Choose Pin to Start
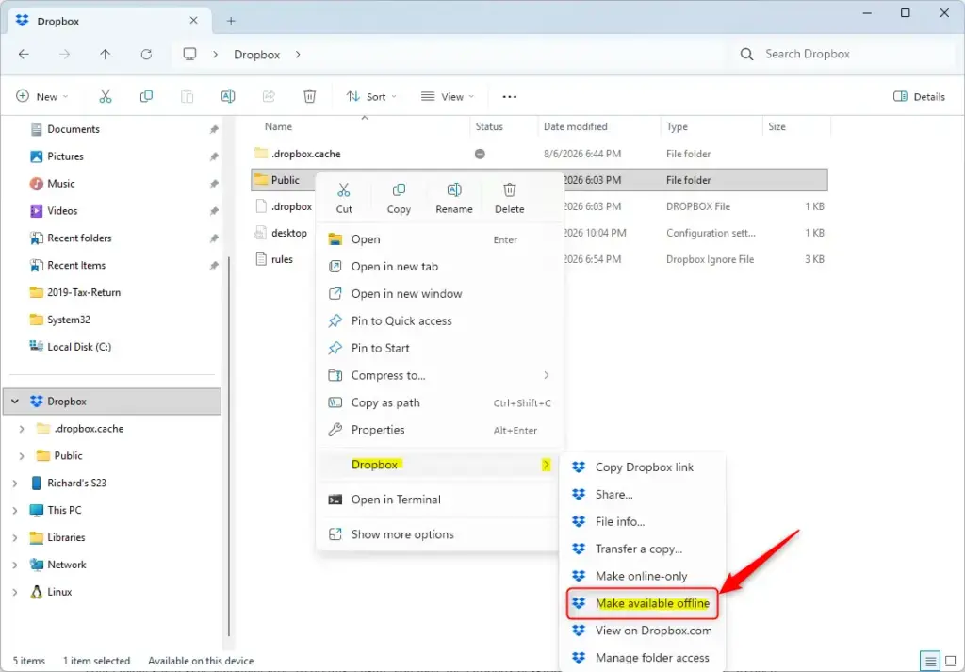 (x=438, y=348)
